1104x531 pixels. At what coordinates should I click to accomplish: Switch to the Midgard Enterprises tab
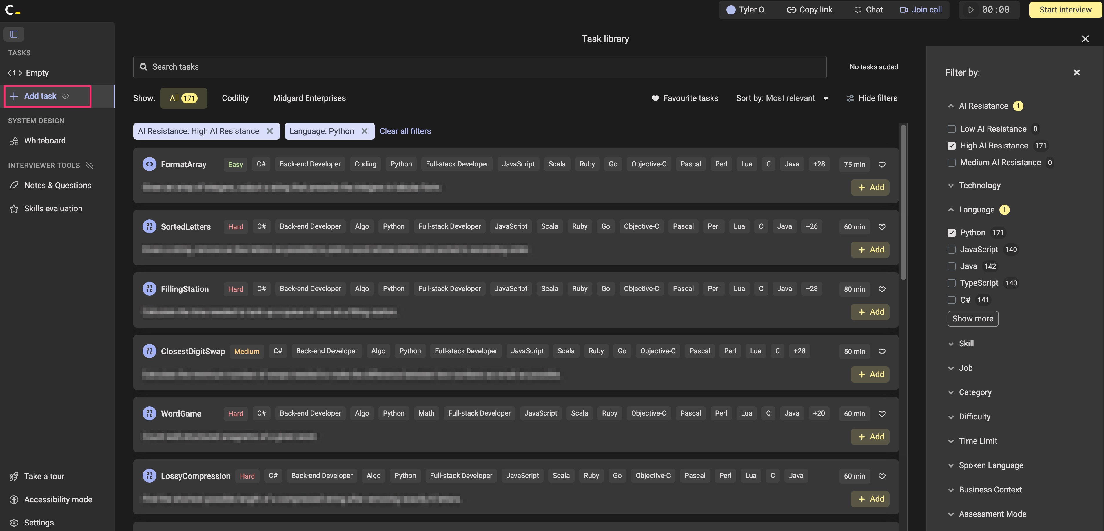309,98
